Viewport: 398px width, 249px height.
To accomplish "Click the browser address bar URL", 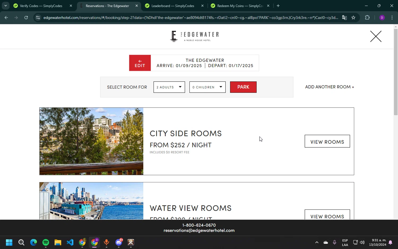I will pos(191,18).
